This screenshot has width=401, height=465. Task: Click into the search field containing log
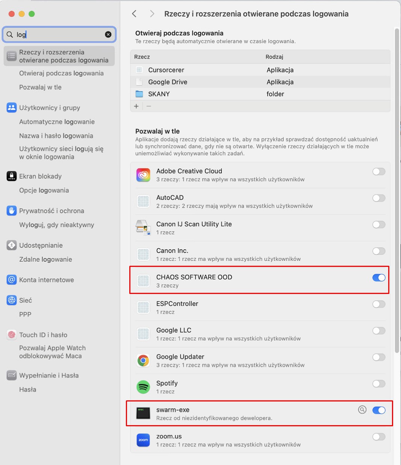click(x=59, y=35)
